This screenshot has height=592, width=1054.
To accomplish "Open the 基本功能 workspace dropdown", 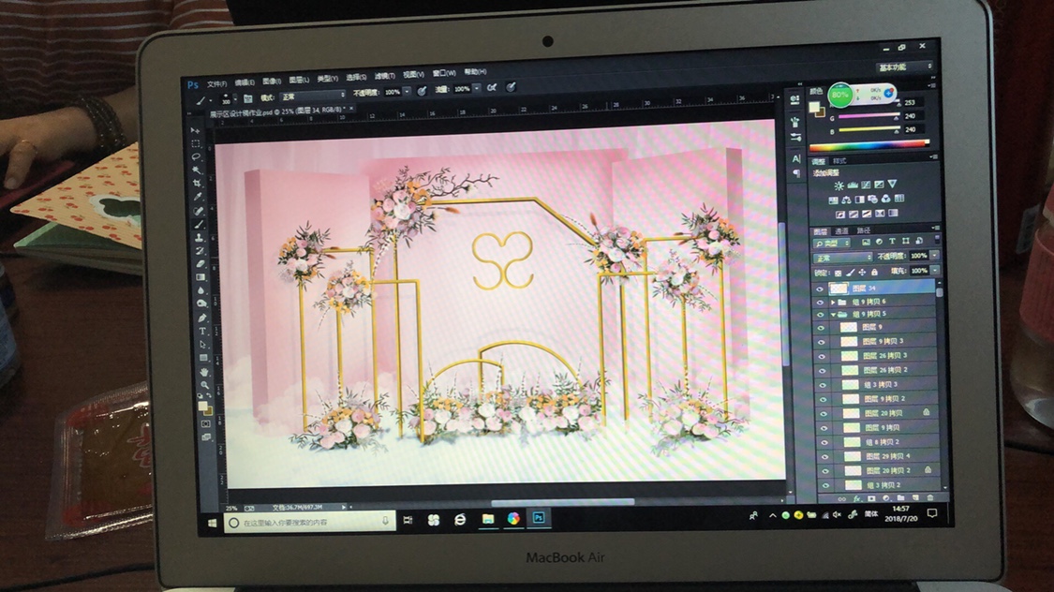I will (x=904, y=67).
